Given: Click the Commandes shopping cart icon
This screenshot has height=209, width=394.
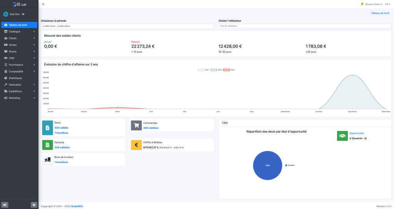Looking at the screenshot, I should [136, 125].
